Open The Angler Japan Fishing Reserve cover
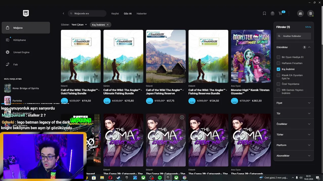This screenshot has width=323, height=181. coord(166,56)
